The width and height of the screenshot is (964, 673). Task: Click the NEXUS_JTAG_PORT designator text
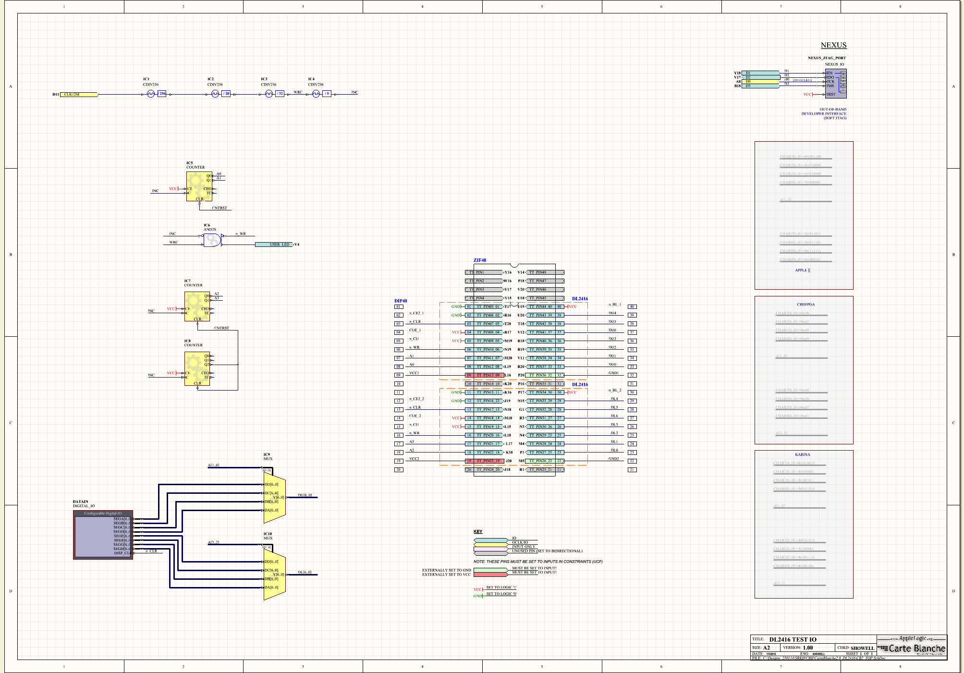pyautogui.click(x=827, y=58)
